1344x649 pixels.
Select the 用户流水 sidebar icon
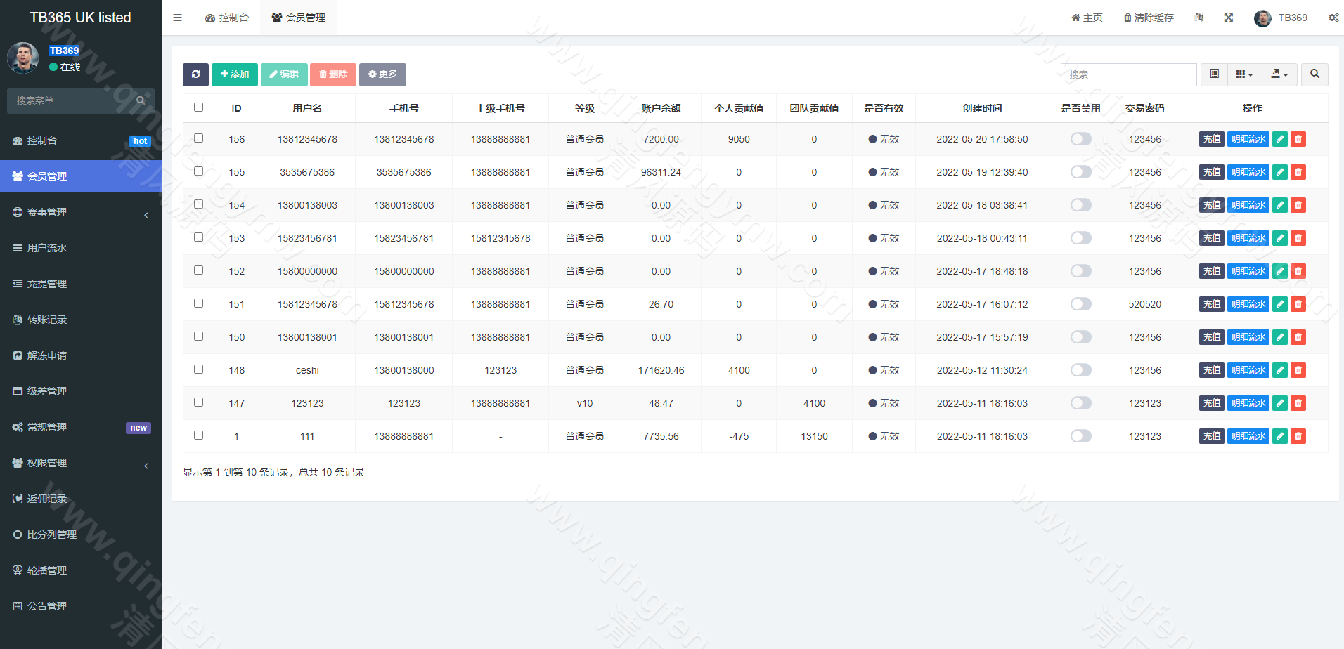click(18, 247)
